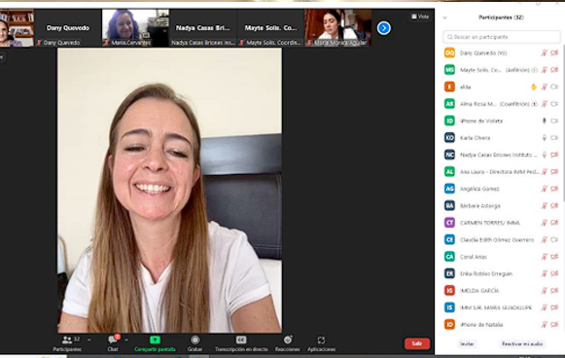Click the green Compartir pantalla icon
565x358 pixels.
click(x=155, y=340)
